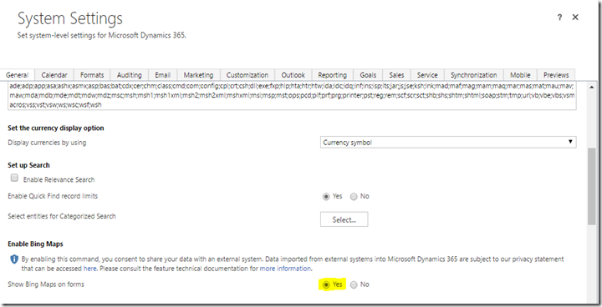Open the 'more information' link
602x307 pixels.
pyautogui.click(x=285, y=269)
